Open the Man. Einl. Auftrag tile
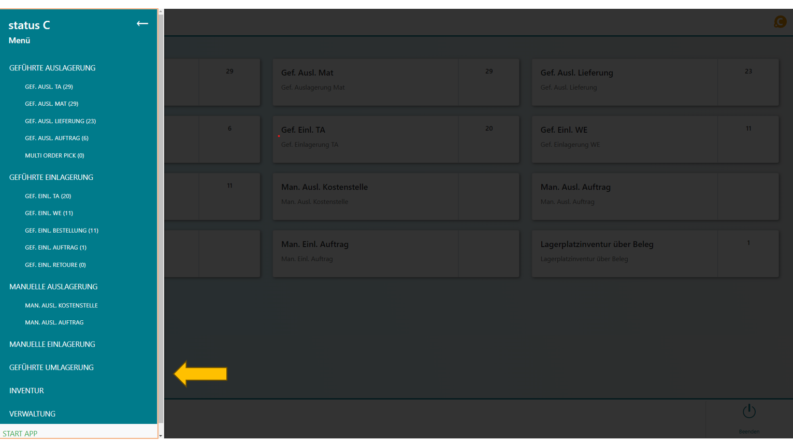 click(x=365, y=253)
